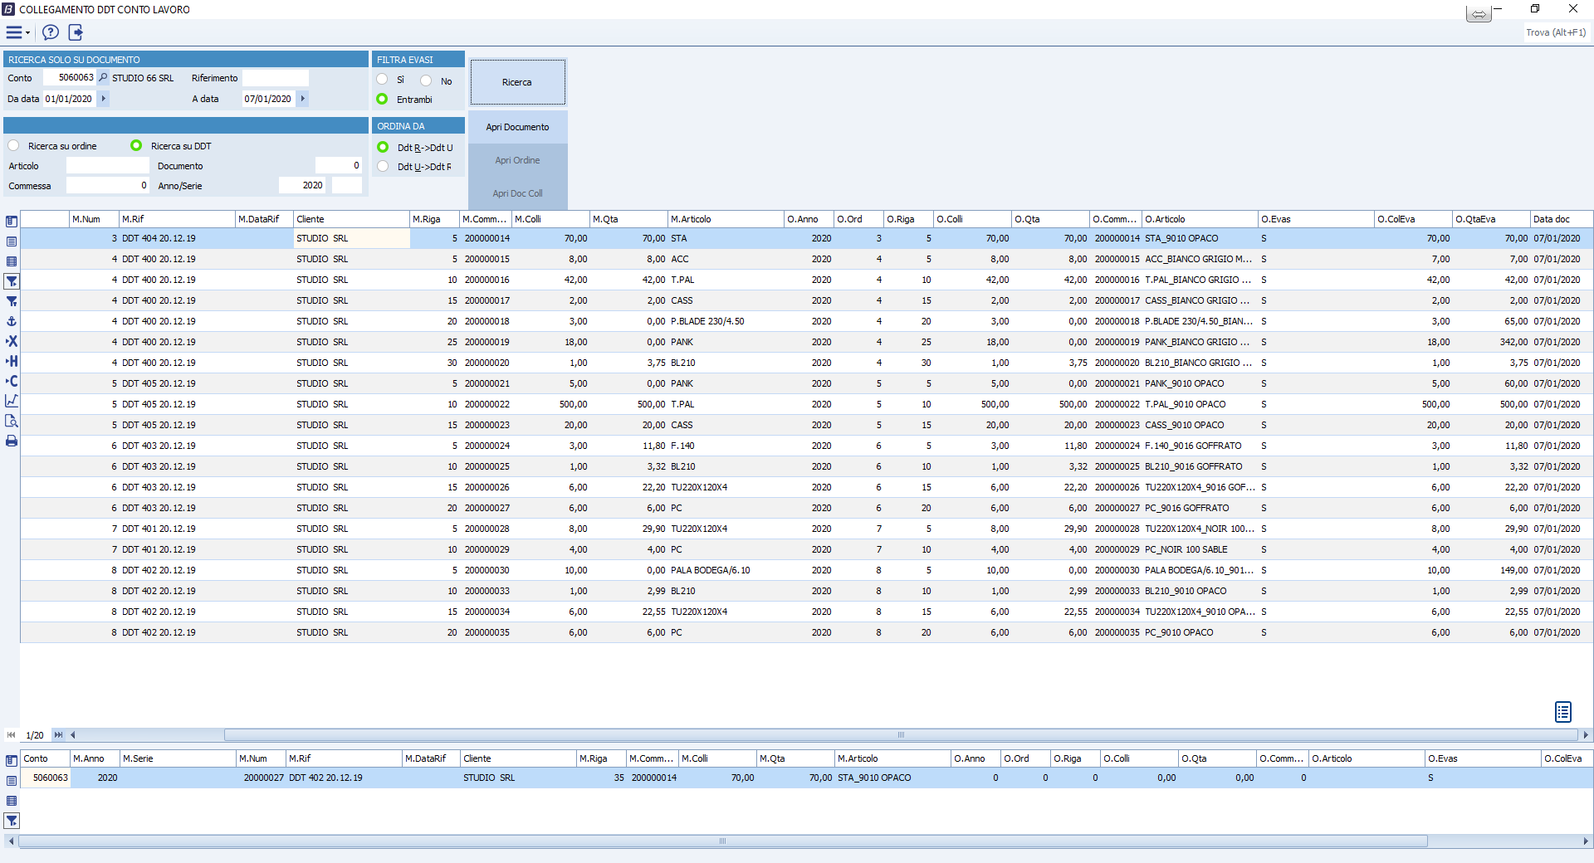Sort by the 'Data doc' column header

point(1561,219)
